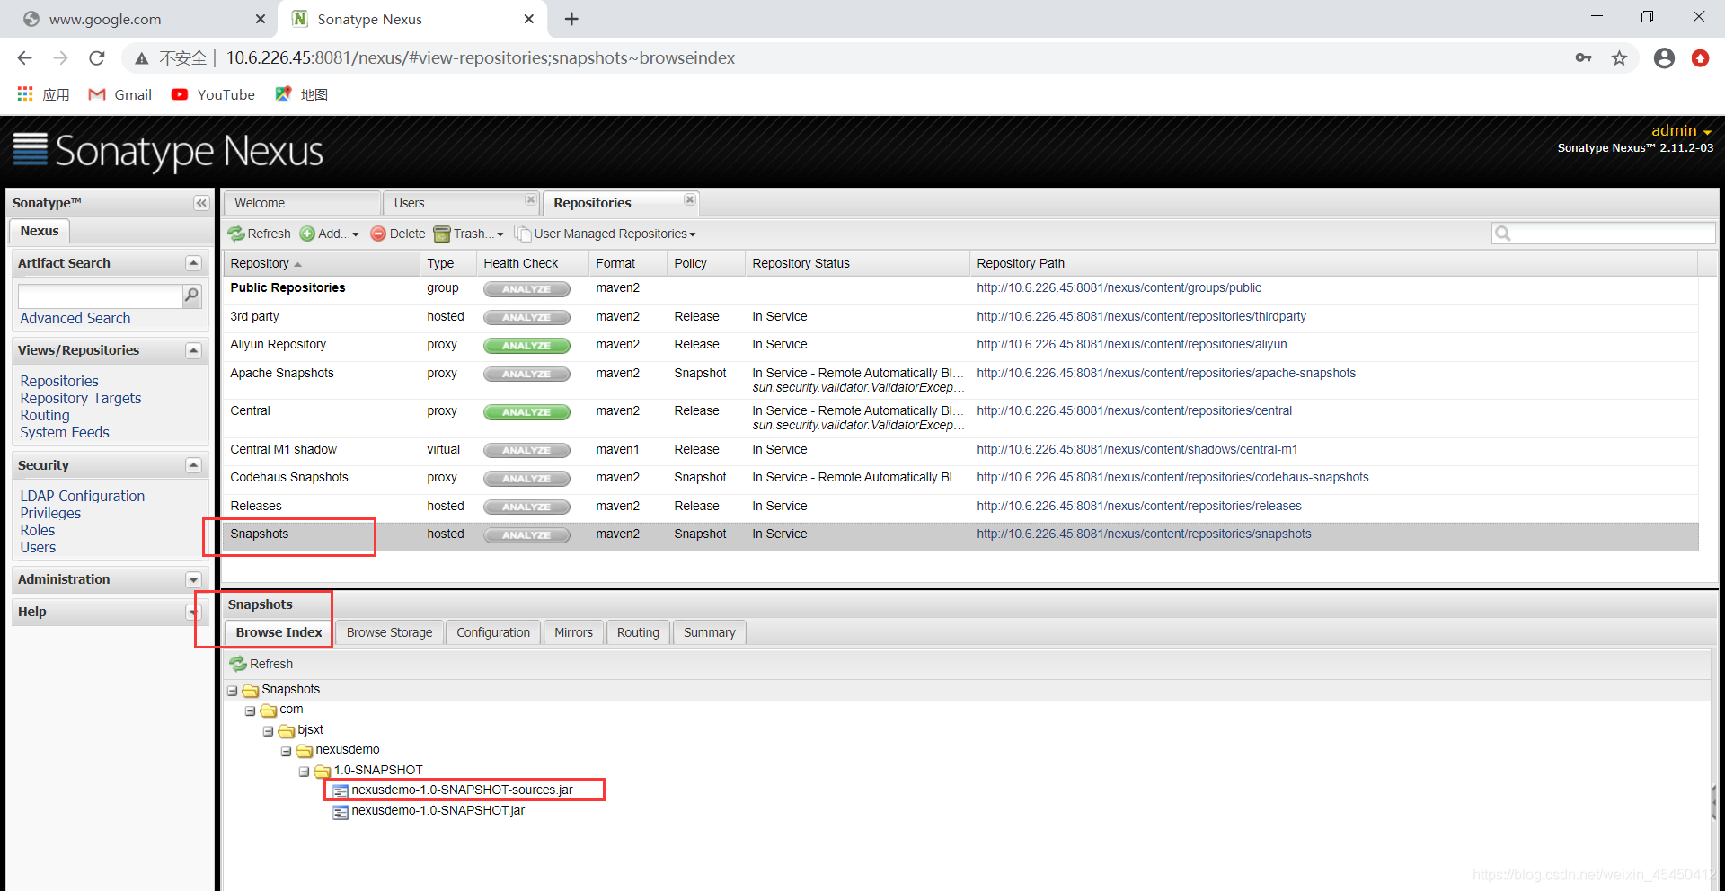Click Analyze button for Releases row
The width and height of the screenshot is (1725, 891).
point(526,507)
